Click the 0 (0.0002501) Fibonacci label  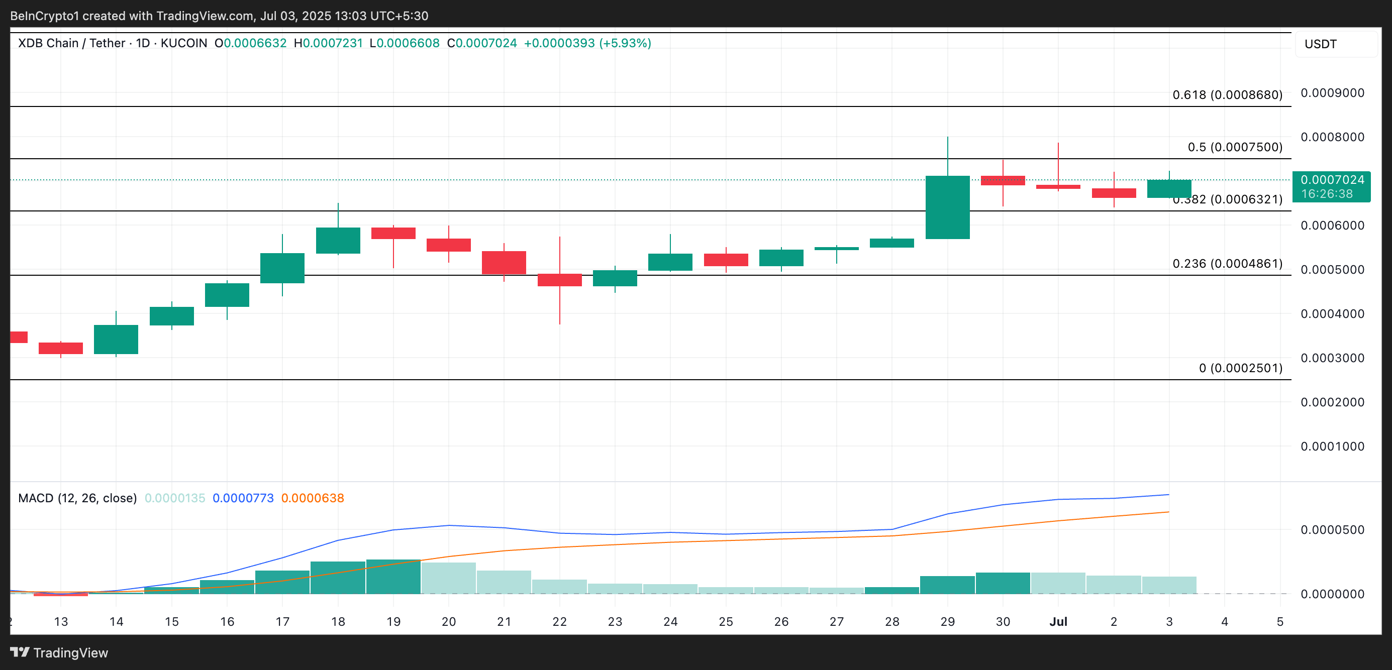click(1240, 368)
